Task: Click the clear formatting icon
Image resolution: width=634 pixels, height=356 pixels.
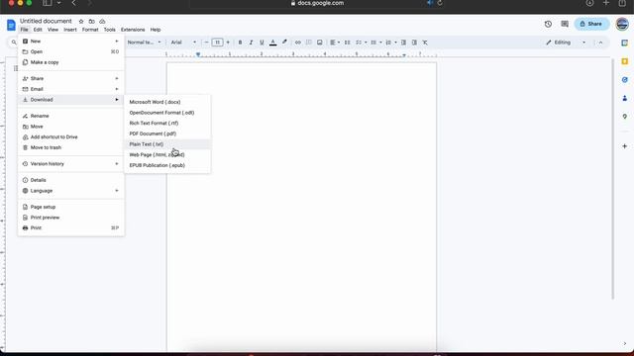Action: (x=425, y=43)
